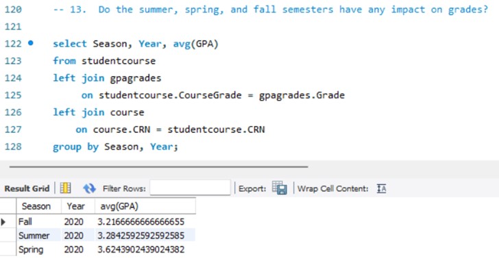Click line number 121 in the gutter
499x258 pixels.
[x=13, y=27]
